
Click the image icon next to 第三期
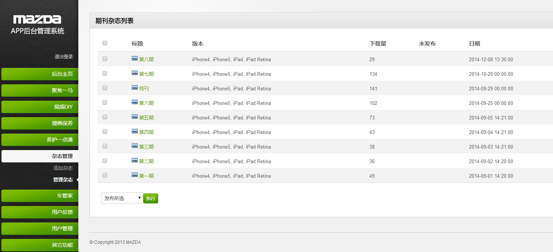point(135,146)
